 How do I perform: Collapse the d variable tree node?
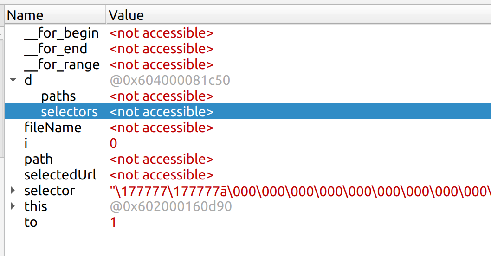coord(13,80)
